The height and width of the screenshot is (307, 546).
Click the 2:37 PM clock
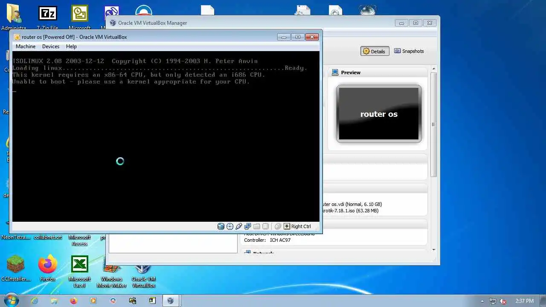pyautogui.click(x=524, y=301)
